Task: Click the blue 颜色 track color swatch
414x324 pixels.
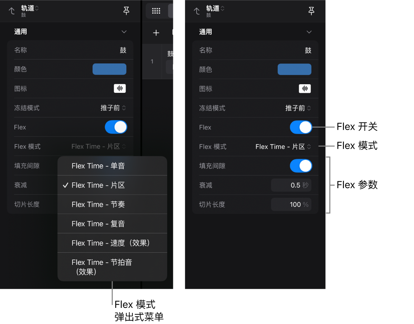Action: coord(109,69)
